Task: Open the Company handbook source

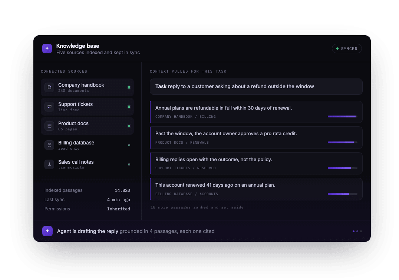Action: [x=87, y=87]
